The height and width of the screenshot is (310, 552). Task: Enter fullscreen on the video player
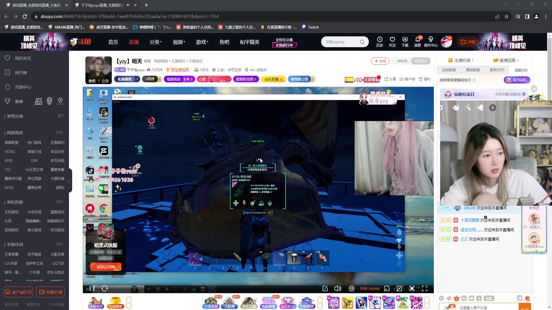(x=425, y=288)
